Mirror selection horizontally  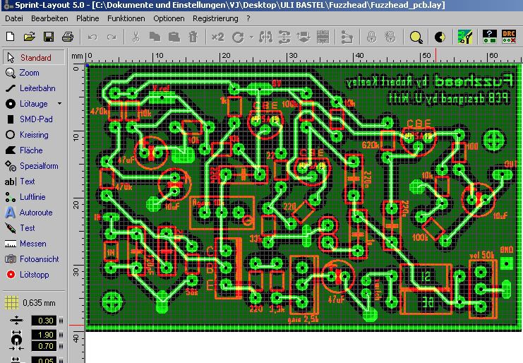(265, 37)
